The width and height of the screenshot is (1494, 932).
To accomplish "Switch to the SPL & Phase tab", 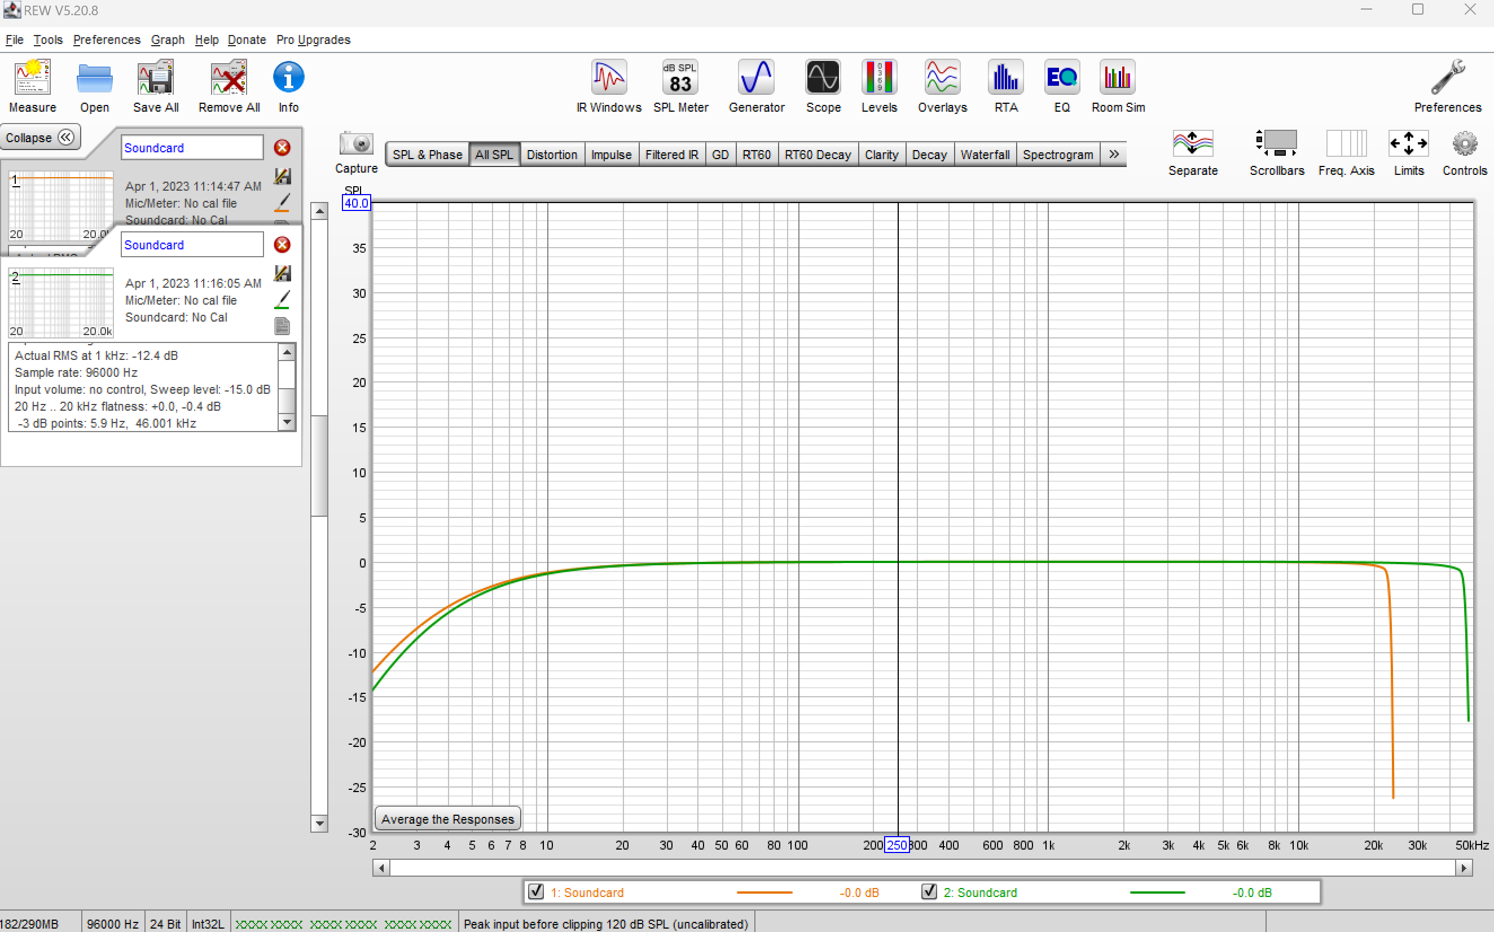I will [x=427, y=154].
